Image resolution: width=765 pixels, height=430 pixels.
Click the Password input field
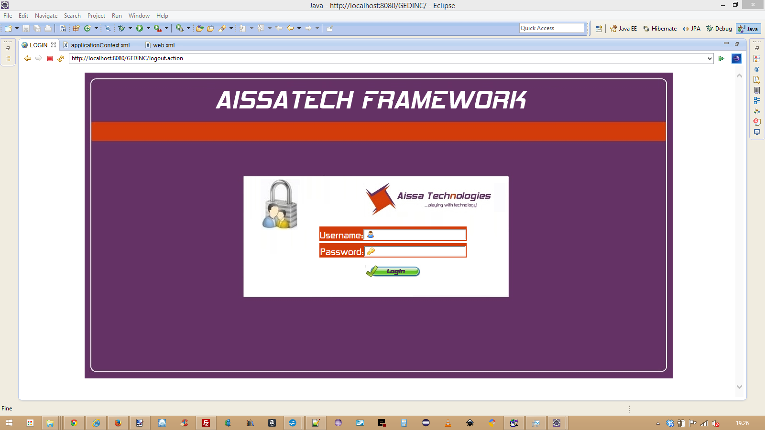[x=415, y=252]
